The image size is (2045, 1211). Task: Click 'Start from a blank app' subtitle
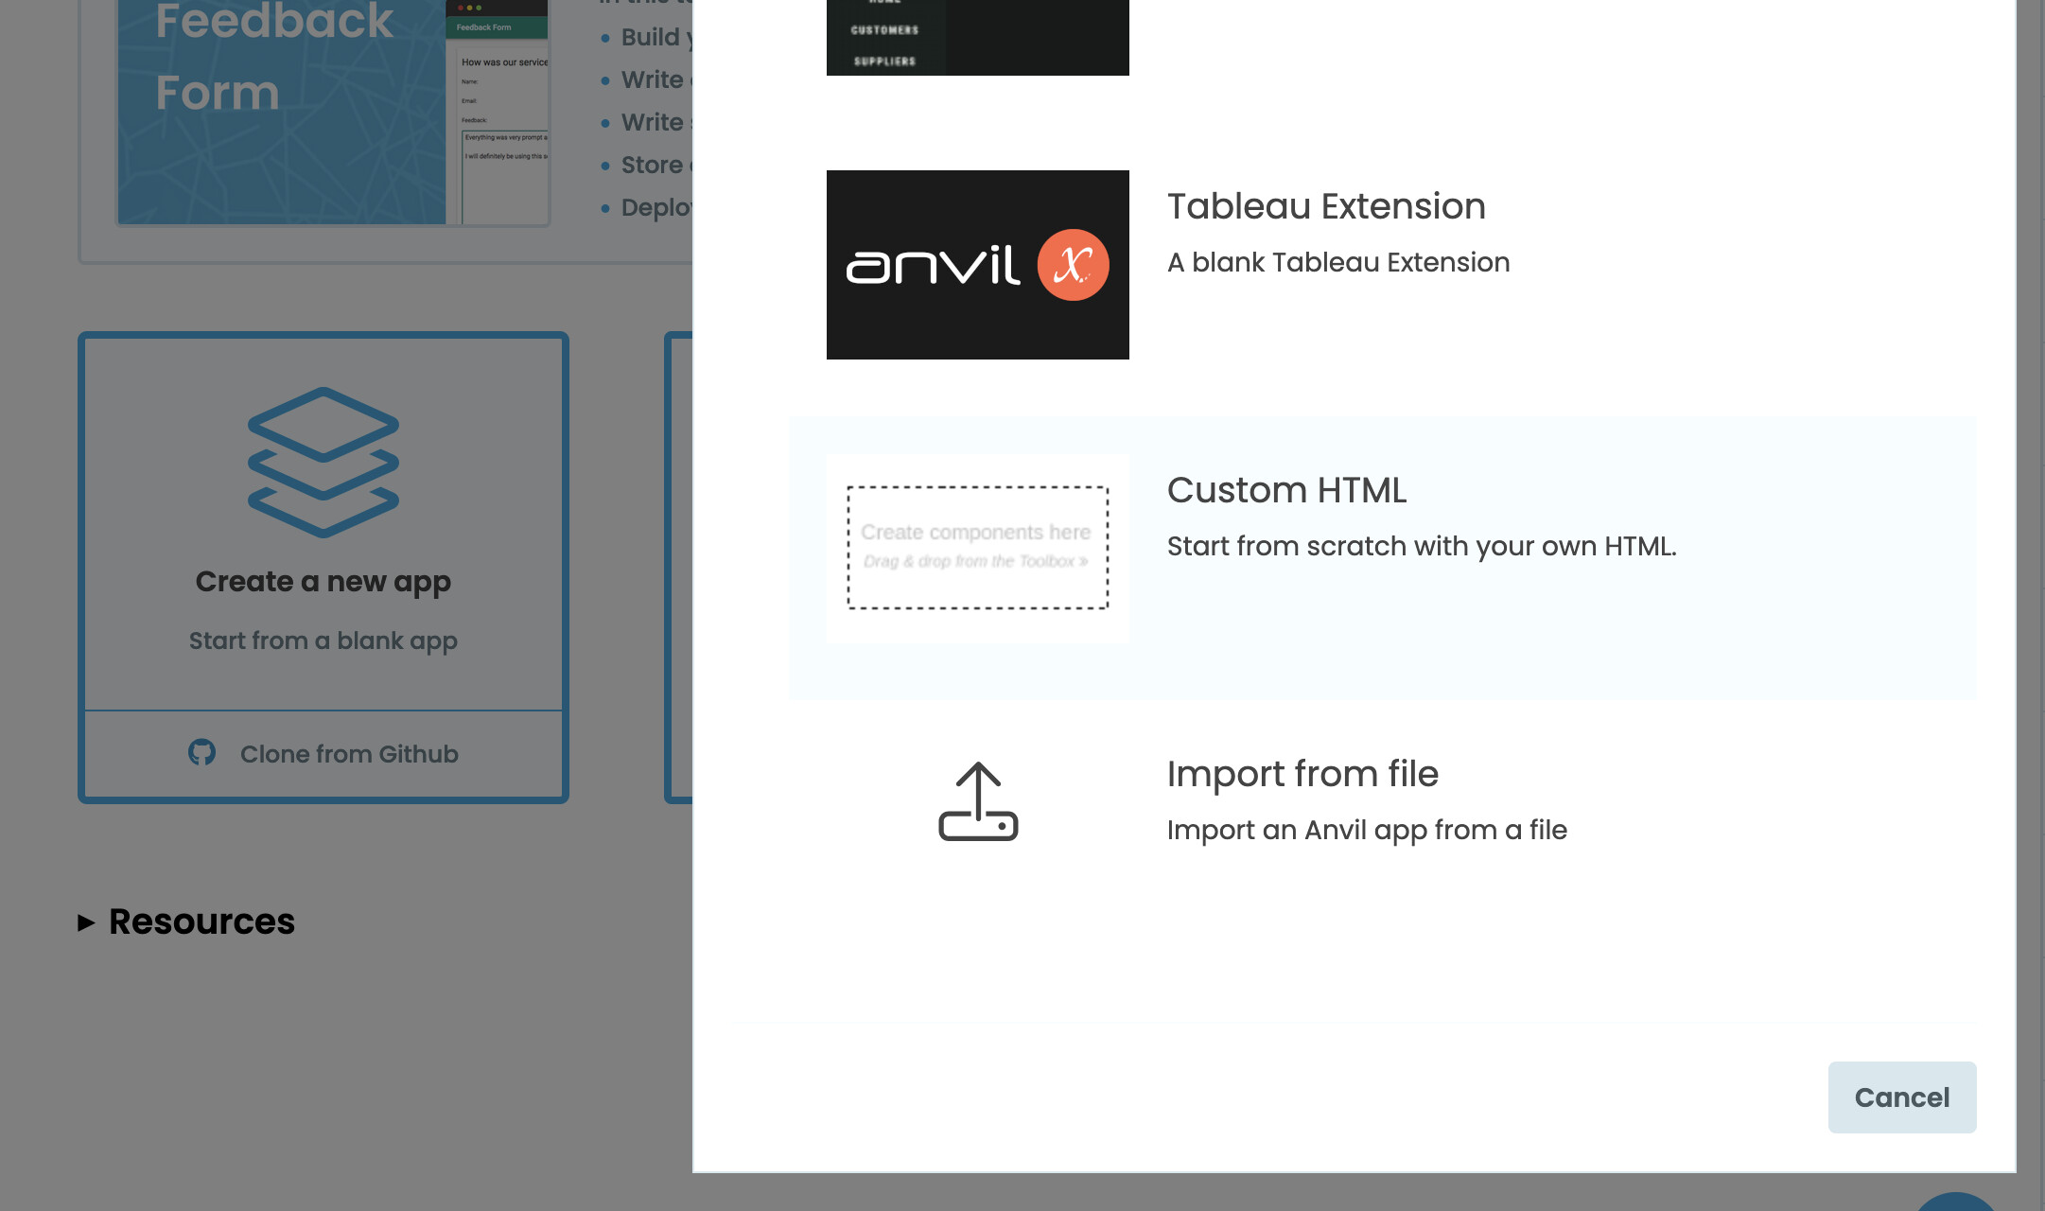click(x=323, y=641)
